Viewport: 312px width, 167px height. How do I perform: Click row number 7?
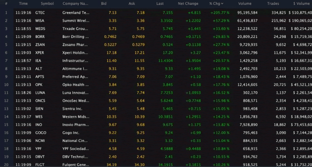click(6, 61)
